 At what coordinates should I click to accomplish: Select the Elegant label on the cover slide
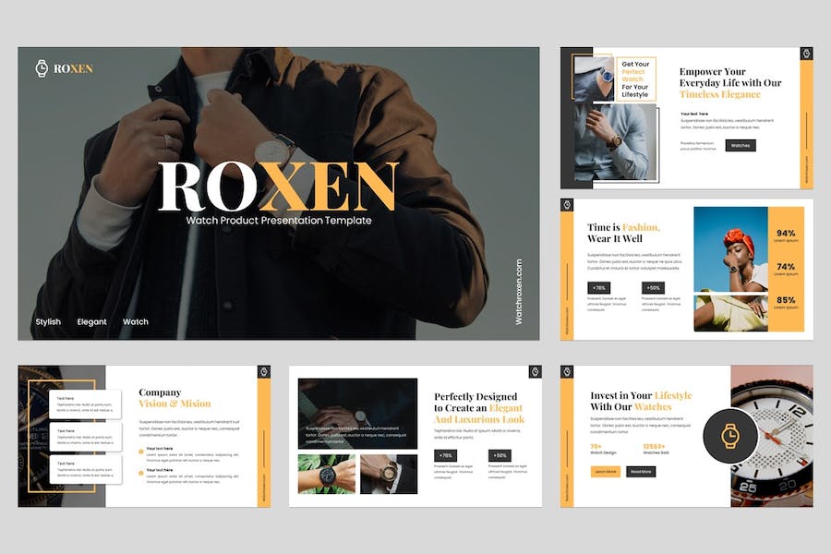pyautogui.click(x=91, y=322)
